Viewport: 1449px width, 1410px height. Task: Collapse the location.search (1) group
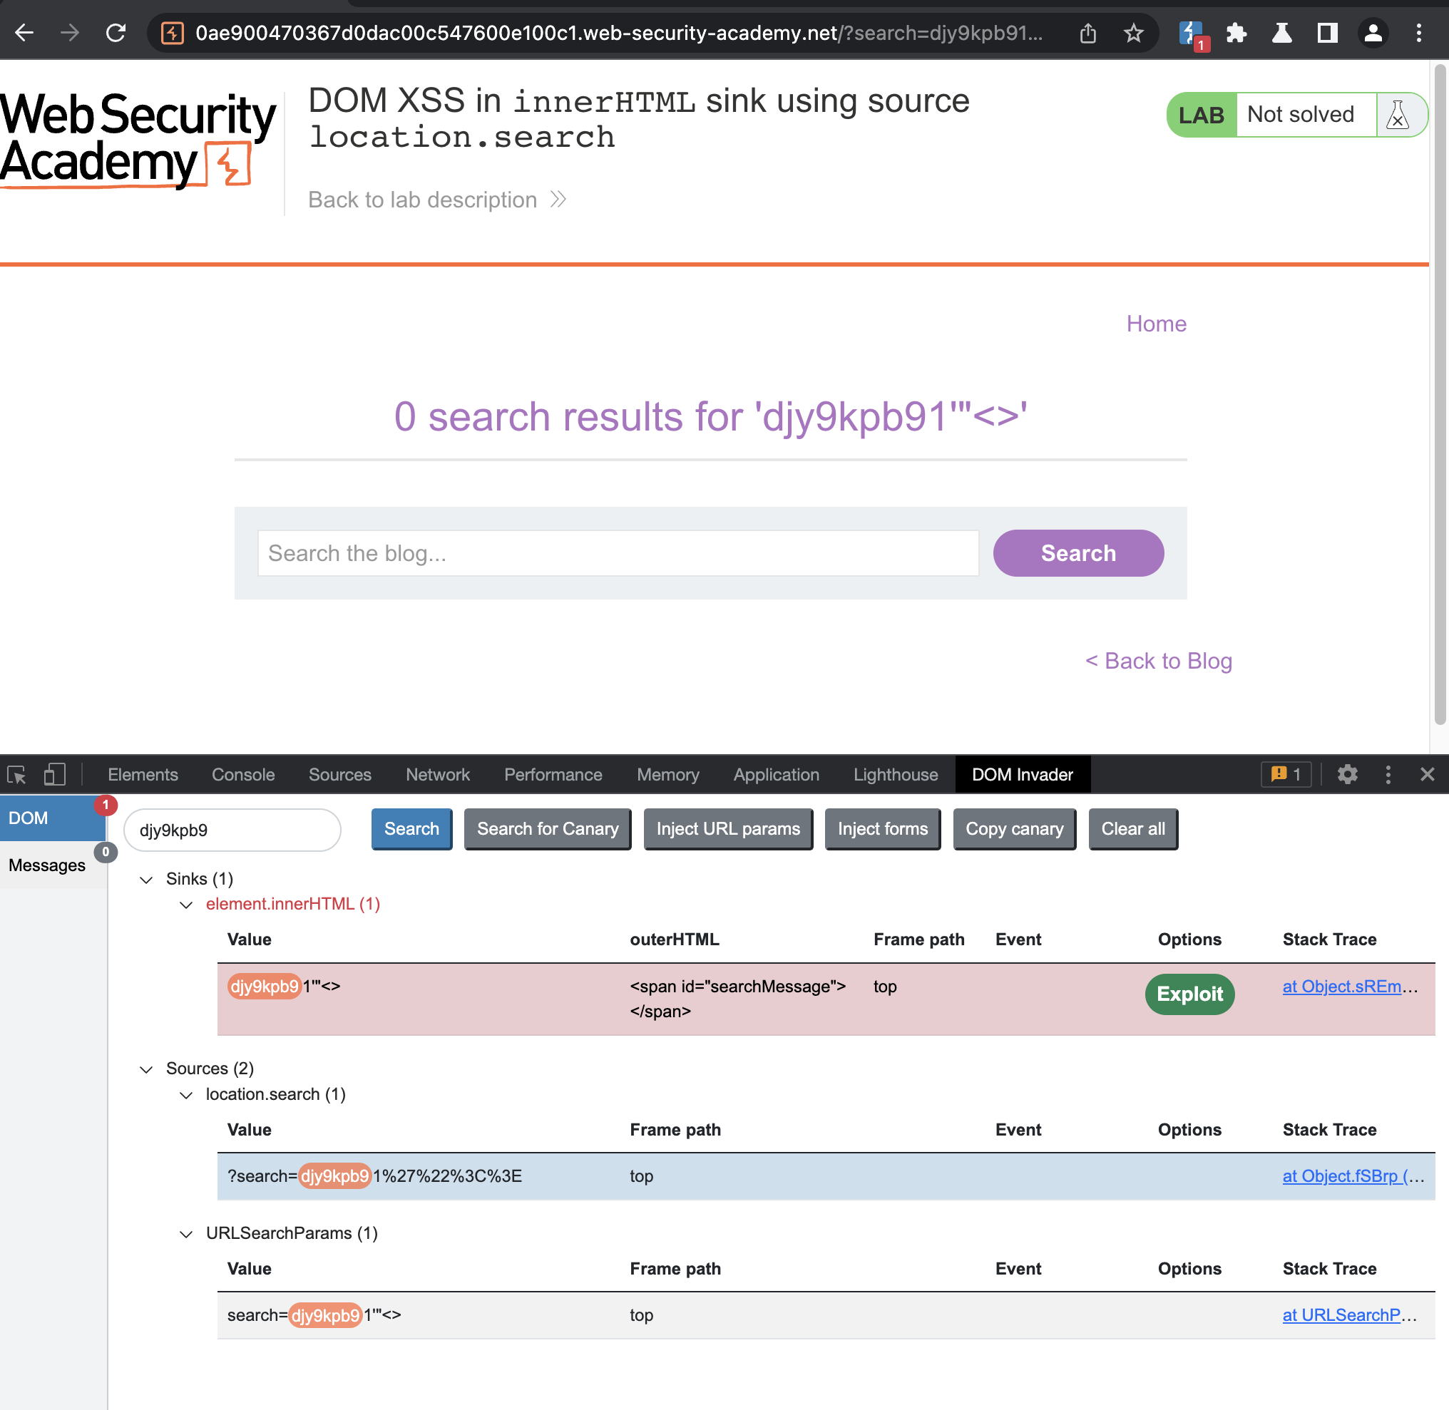186,1095
